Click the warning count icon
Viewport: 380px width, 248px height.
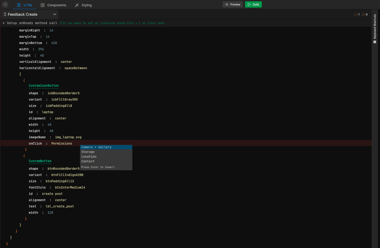(363, 14)
